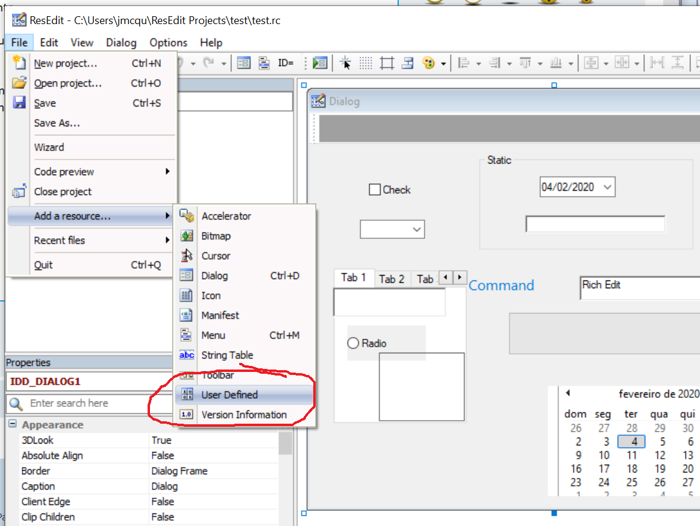Screen dimensions: 700x526
Task: Select the Radio radio button
Action: pyautogui.click(x=354, y=343)
